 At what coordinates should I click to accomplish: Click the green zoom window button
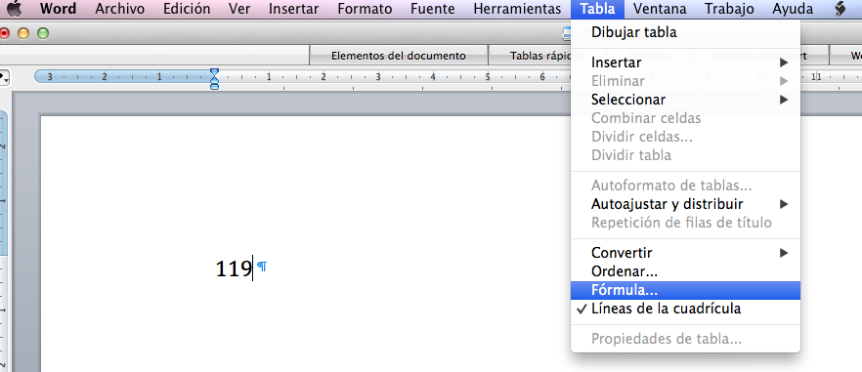click(42, 34)
